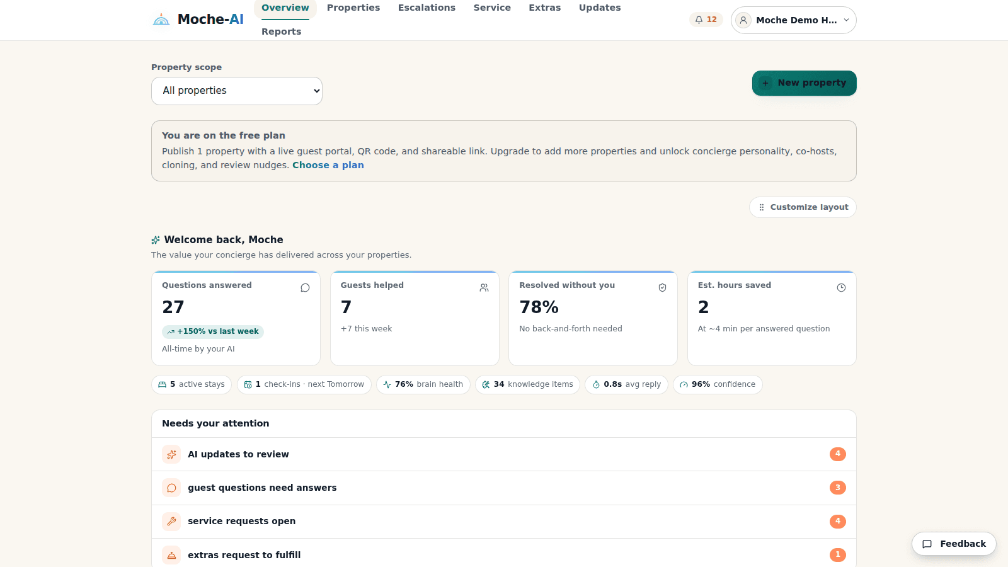Click the Moche-AI logo icon
This screenshot has height=567, width=1008.
tap(161, 20)
